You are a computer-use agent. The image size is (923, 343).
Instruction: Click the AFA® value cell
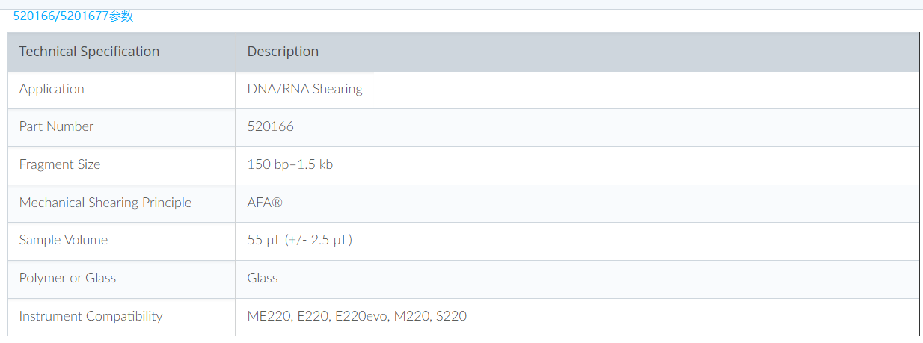(x=265, y=203)
